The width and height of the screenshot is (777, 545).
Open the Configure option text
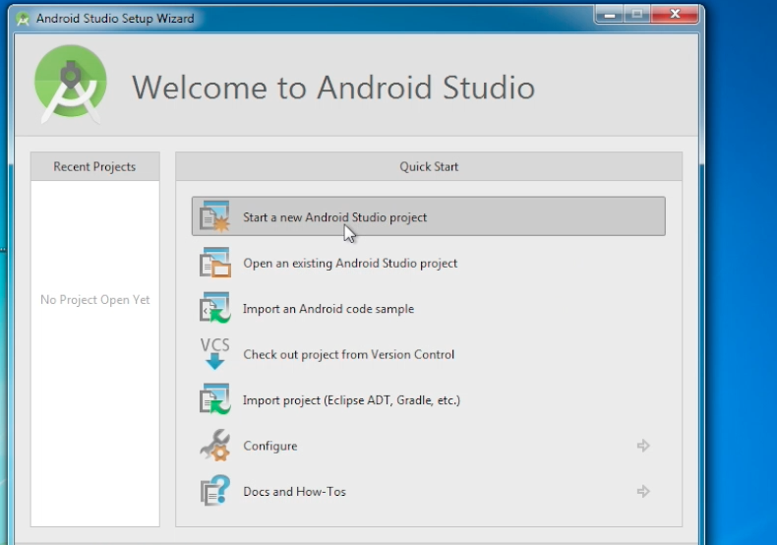tap(270, 446)
